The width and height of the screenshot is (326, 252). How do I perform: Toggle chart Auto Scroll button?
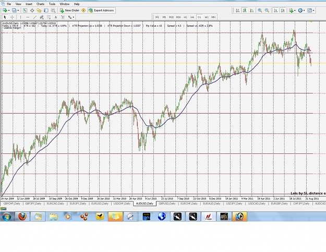[x=276, y=10]
